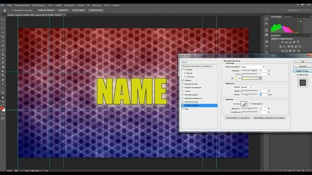Click the Диапазон range slider
This screenshot has width=312, height=175.
[x=249, y=109]
